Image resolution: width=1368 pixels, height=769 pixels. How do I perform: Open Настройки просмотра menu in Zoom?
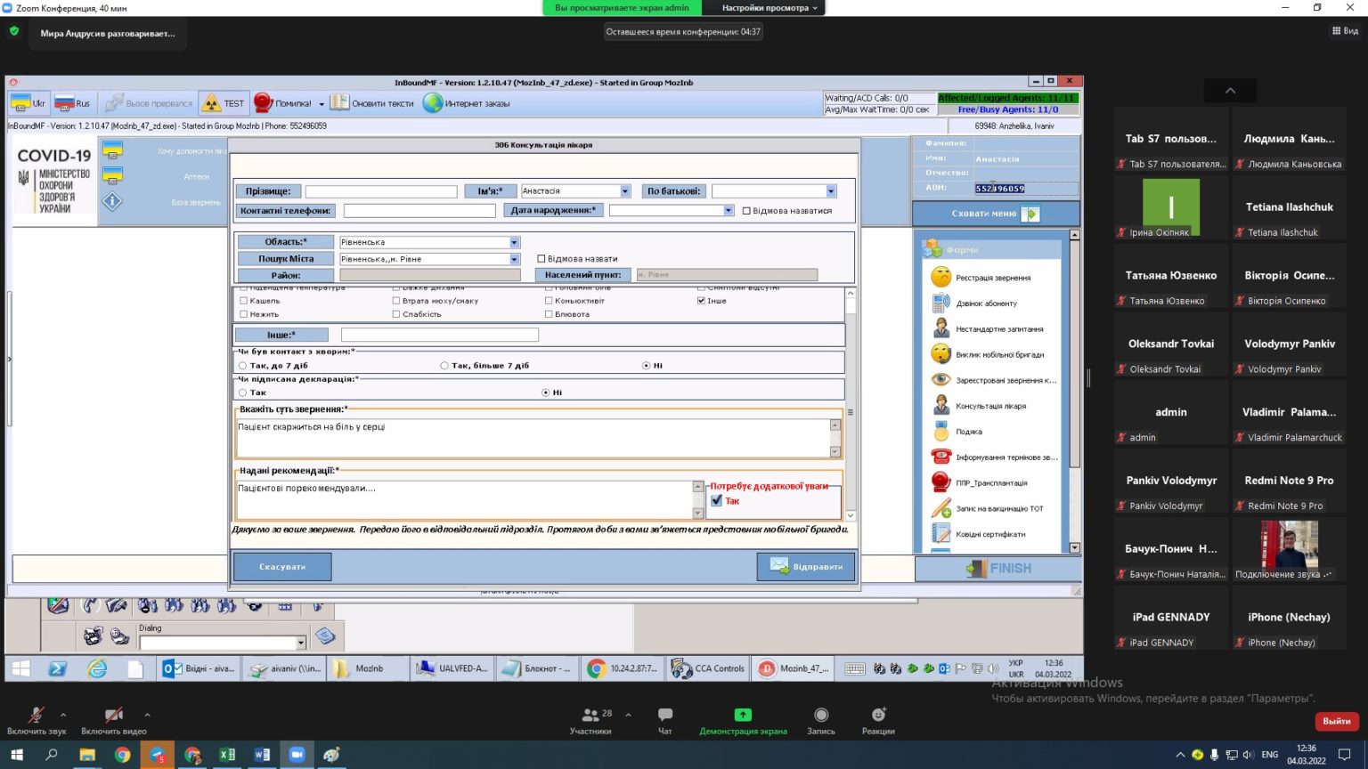(x=769, y=8)
